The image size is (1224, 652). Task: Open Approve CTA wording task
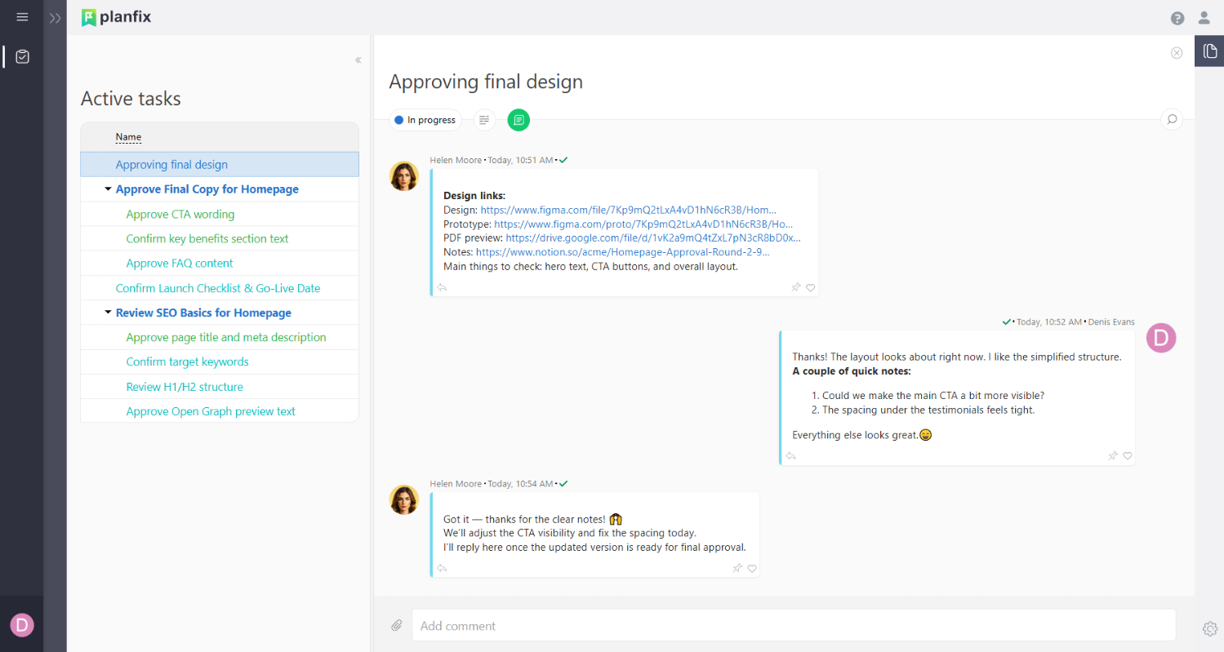point(180,215)
